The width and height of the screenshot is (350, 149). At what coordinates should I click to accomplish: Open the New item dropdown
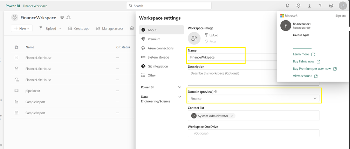tap(21, 28)
